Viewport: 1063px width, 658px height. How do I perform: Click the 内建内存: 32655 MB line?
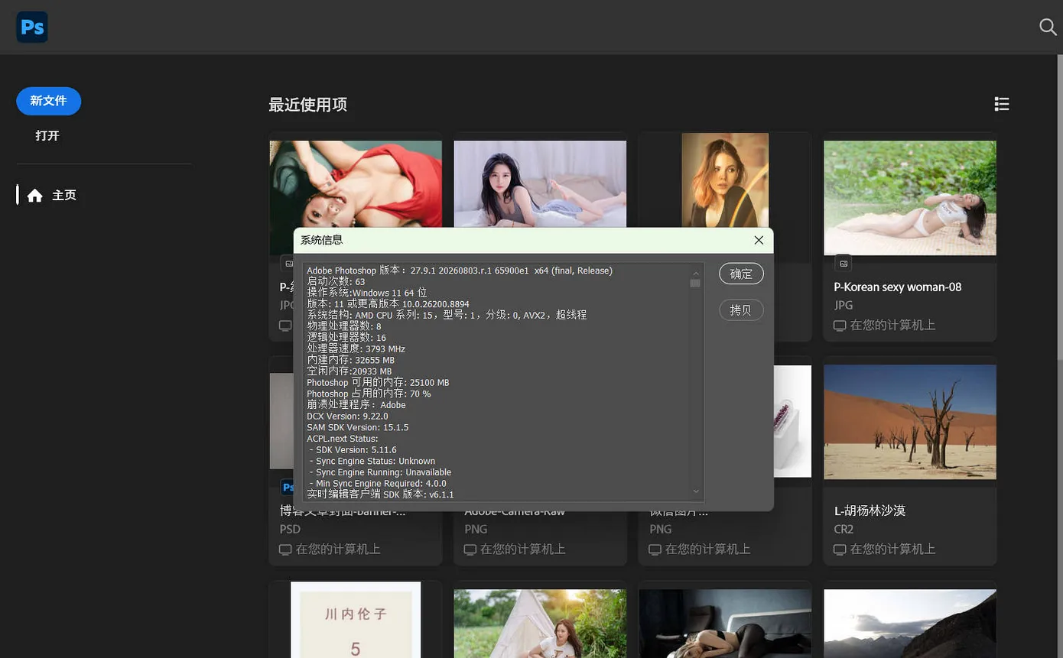[351, 360]
